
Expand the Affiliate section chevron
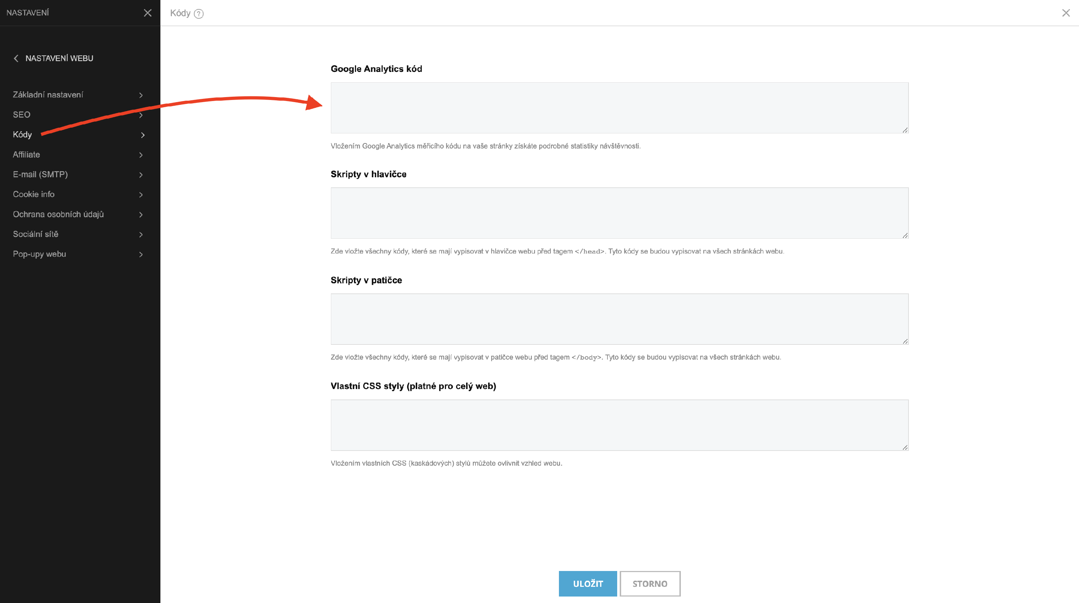click(x=141, y=155)
